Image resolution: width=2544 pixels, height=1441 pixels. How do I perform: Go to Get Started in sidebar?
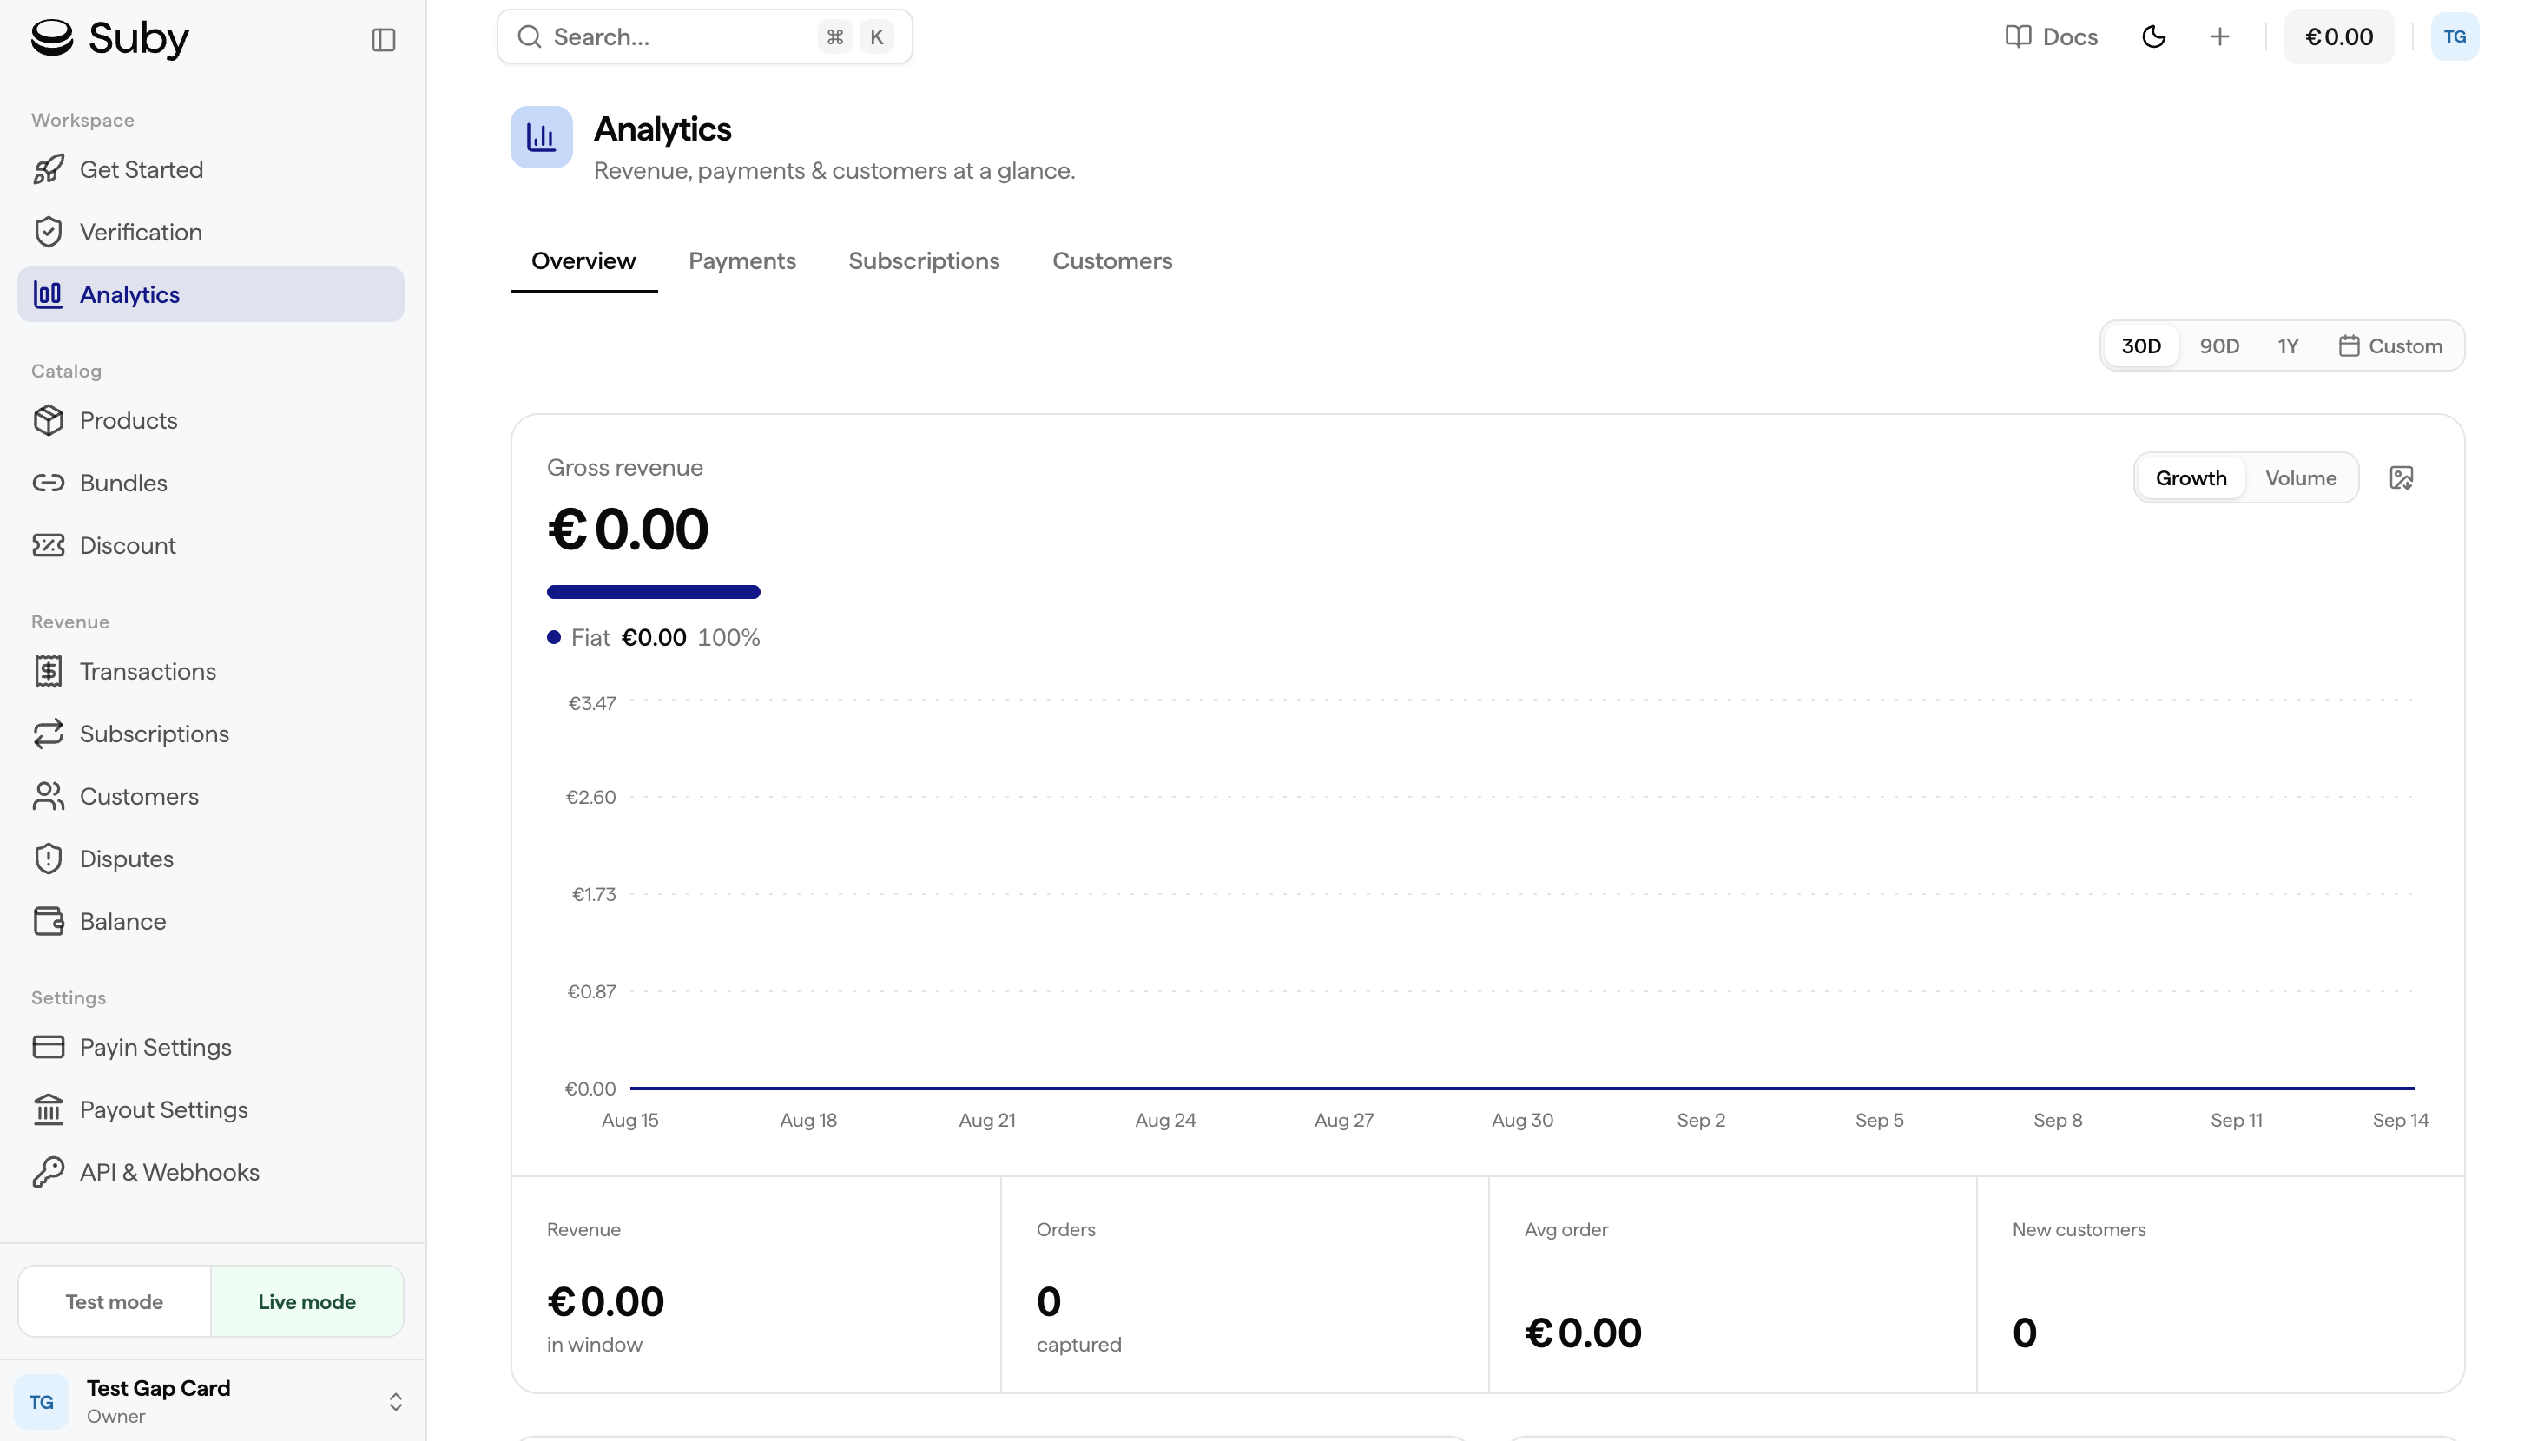tap(211, 169)
